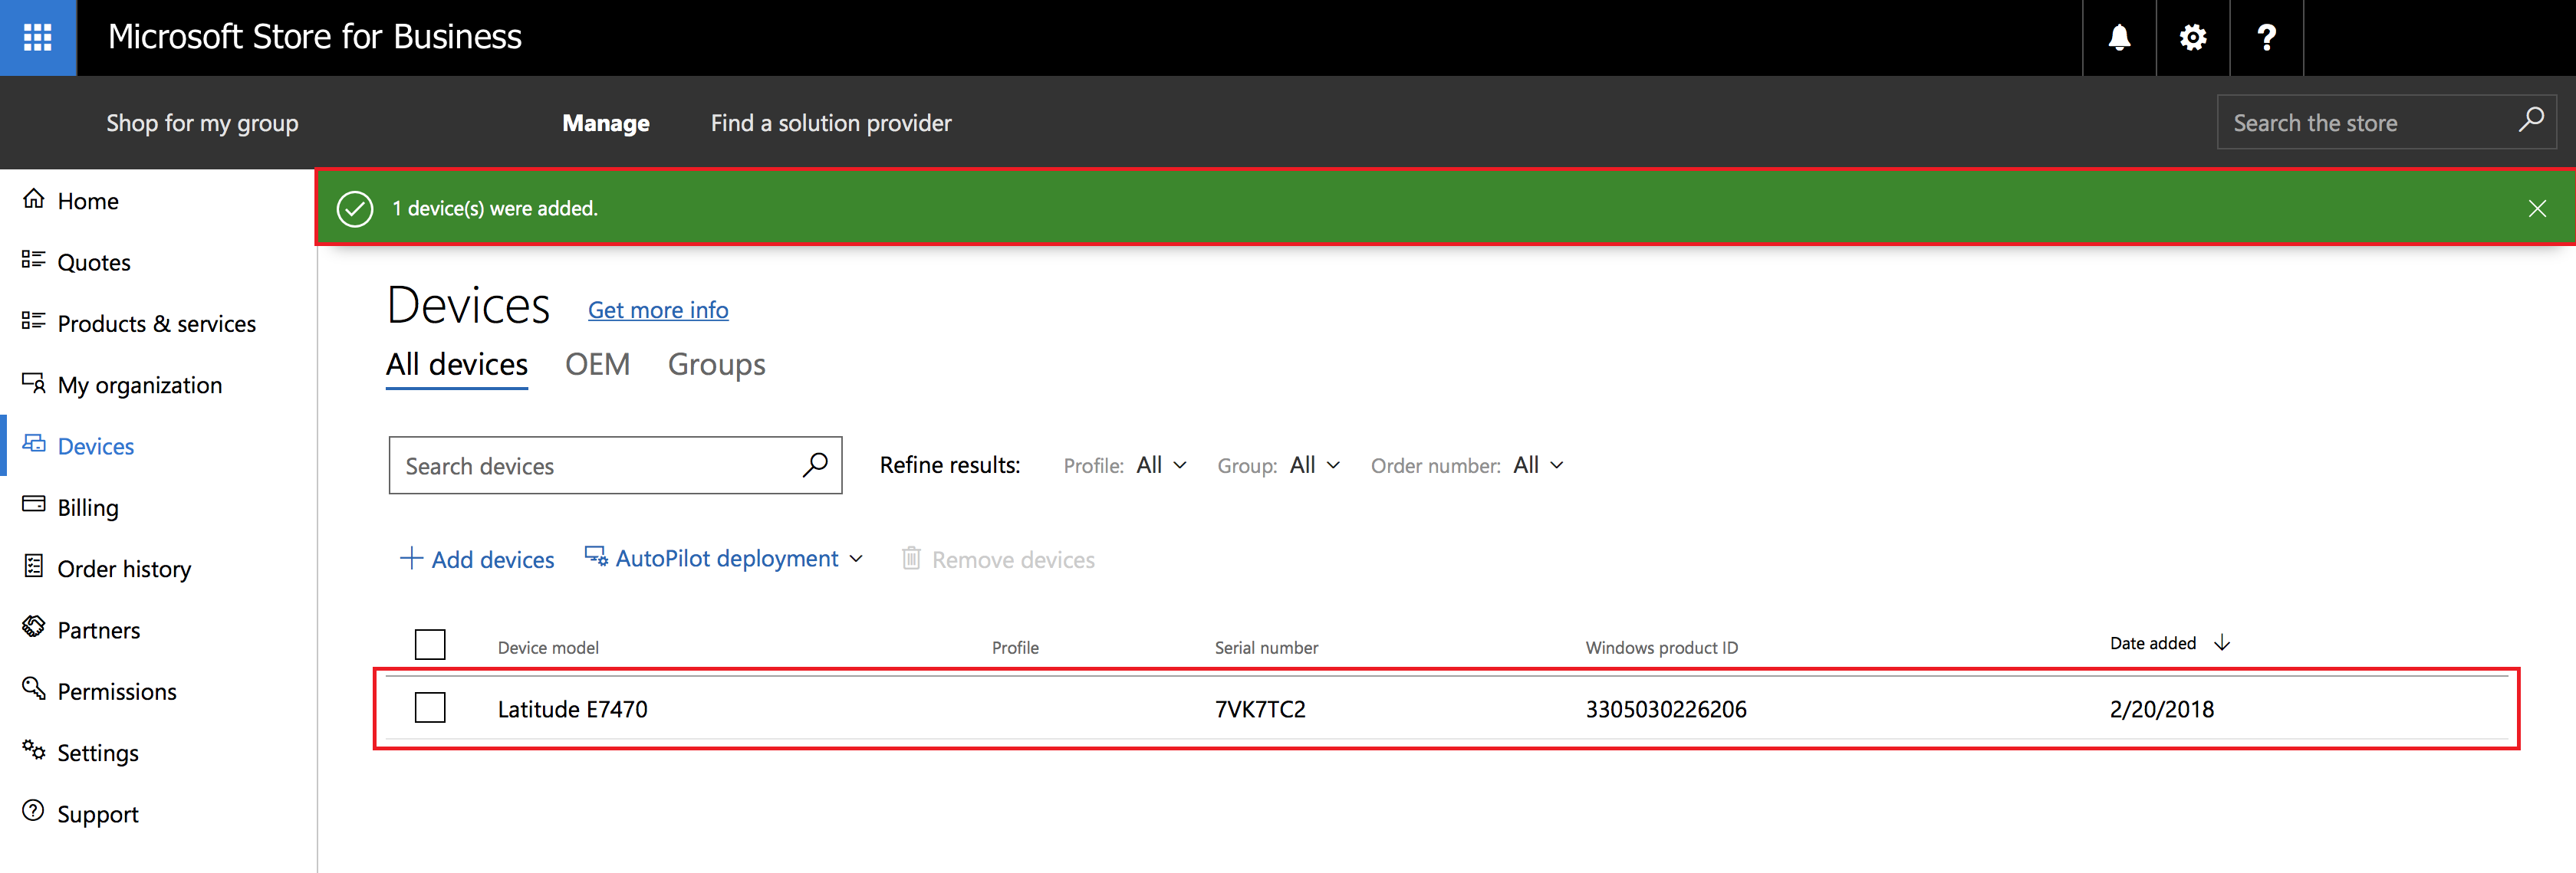The height and width of the screenshot is (873, 2576).
Task: Open the help question mark icon
Action: tap(2266, 37)
